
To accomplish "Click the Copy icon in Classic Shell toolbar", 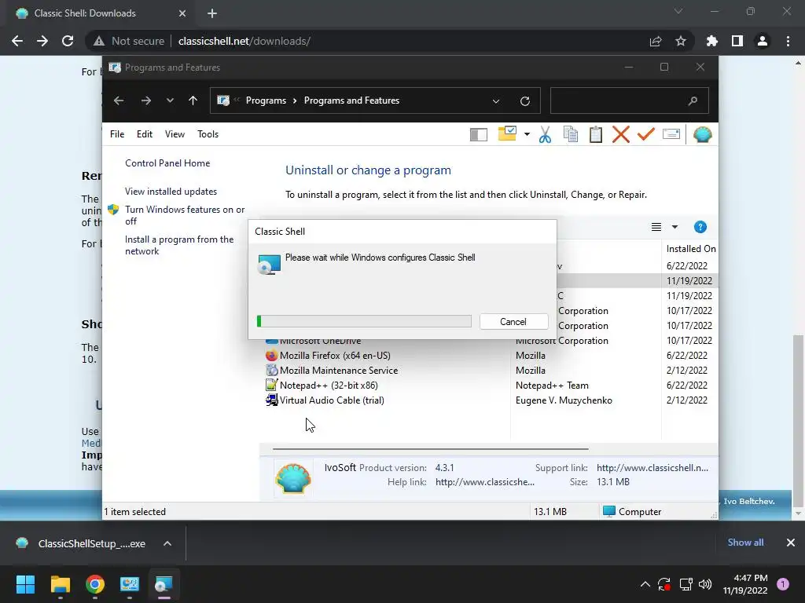I will coord(571,134).
